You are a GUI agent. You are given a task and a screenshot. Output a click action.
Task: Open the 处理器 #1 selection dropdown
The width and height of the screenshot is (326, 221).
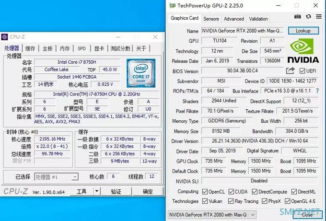(x=56, y=177)
